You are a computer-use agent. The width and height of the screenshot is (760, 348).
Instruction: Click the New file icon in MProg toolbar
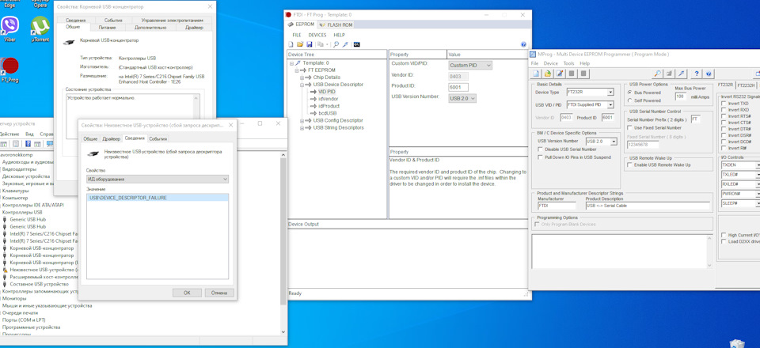(536, 74)
